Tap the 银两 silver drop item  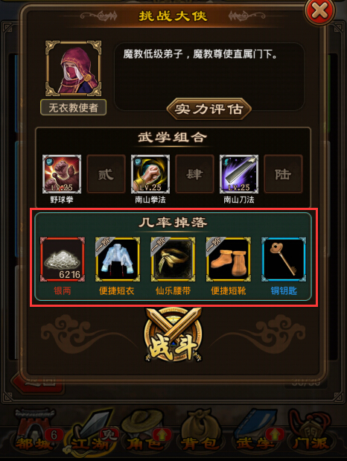tap(63, 259)
